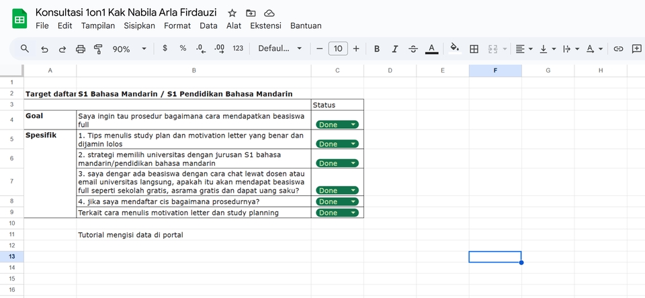Toggle bold formatting
Viewport: 645px width, 298px height.
point(376,49)
